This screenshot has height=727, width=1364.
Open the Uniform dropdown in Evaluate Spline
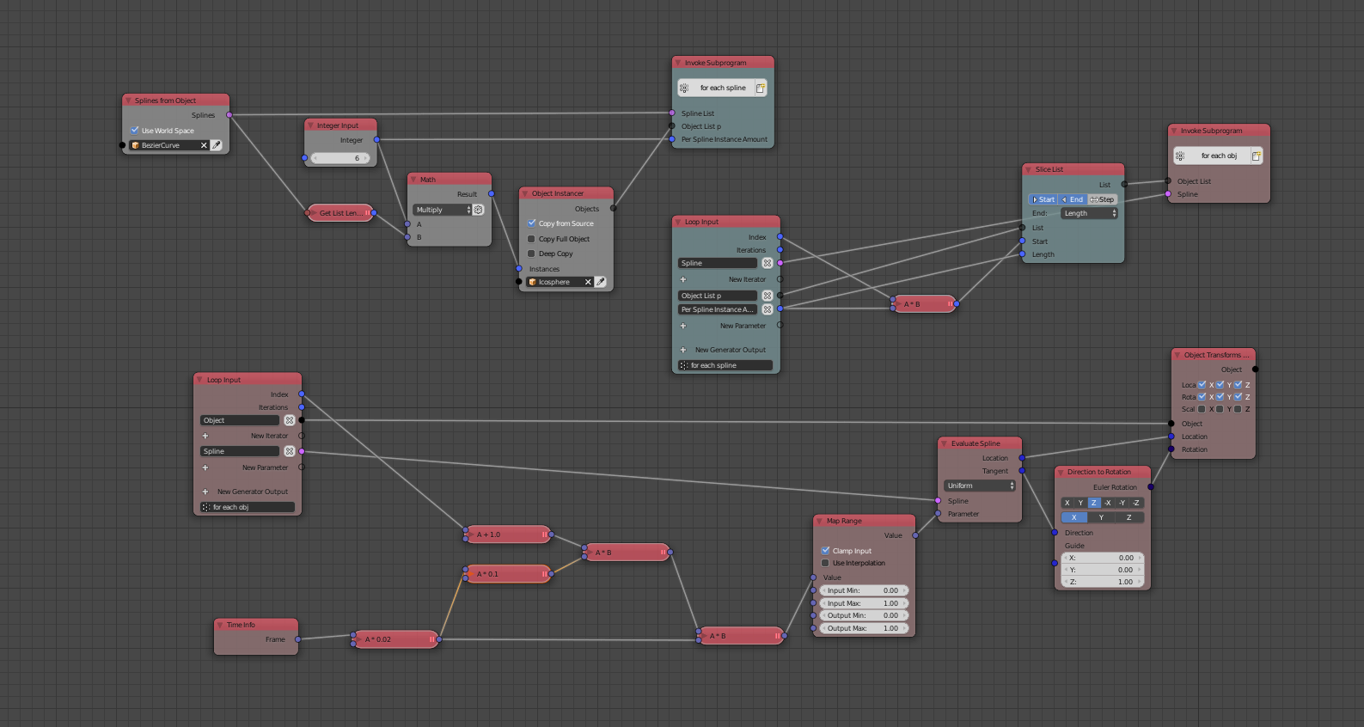point(980,486)
